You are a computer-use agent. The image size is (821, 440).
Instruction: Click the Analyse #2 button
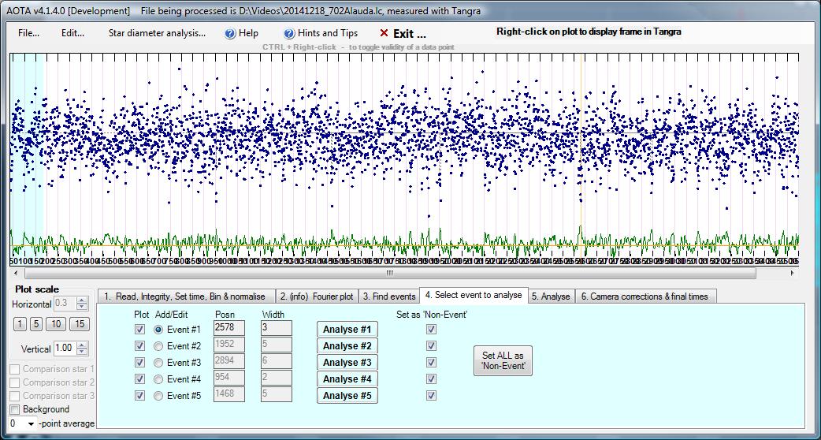(347, 345)
